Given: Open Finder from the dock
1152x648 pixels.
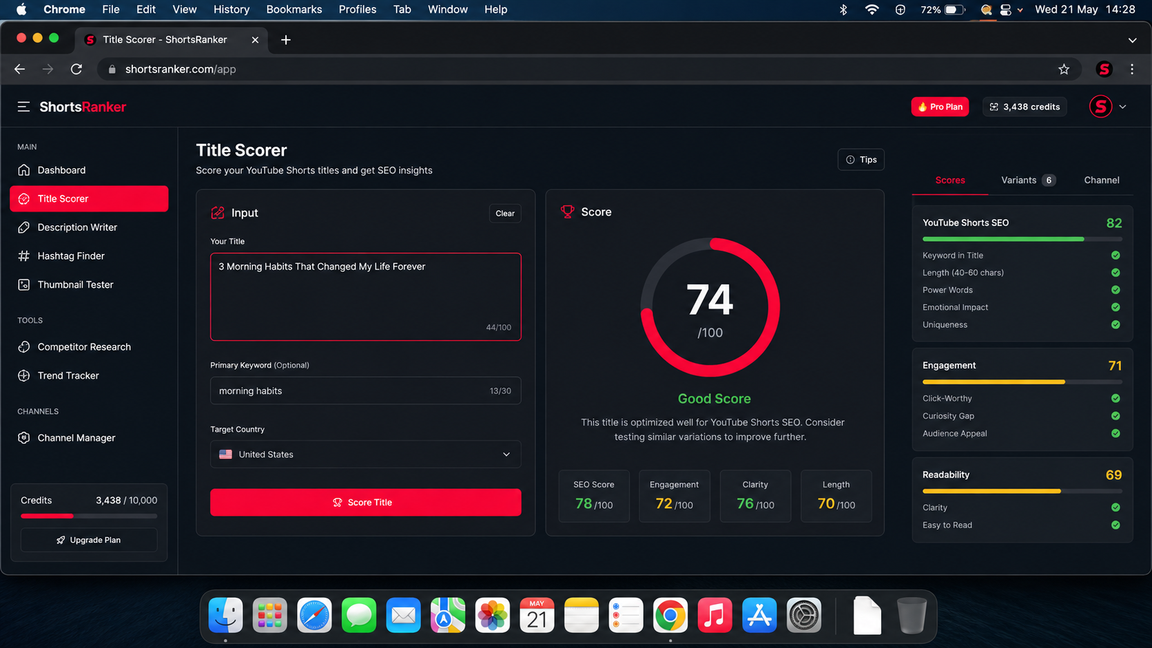Looking at the screenshot, I should tap(226, 615).
